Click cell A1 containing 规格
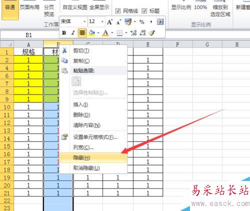Viewport: 250px width, 211px height. [x=28, y=52]
